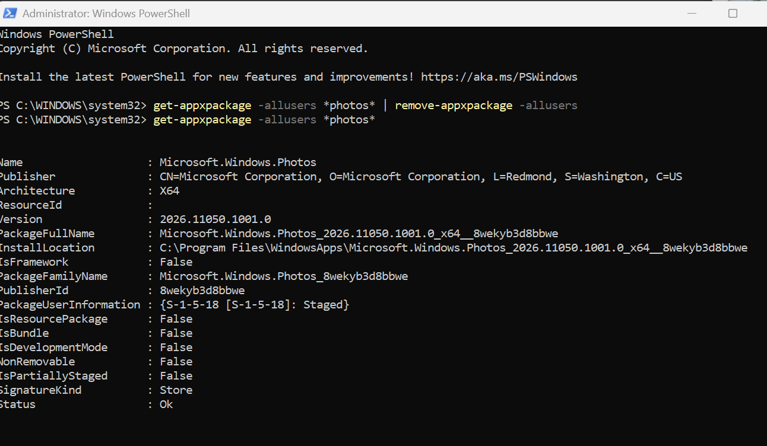Open the https://aka.ms/PSWindows link
The height and width of the screenshot is (446, 767).
coord(499,77)
